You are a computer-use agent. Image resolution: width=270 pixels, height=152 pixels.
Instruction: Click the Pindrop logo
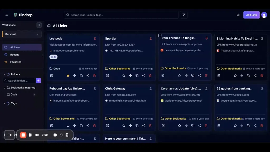[23, 15]
